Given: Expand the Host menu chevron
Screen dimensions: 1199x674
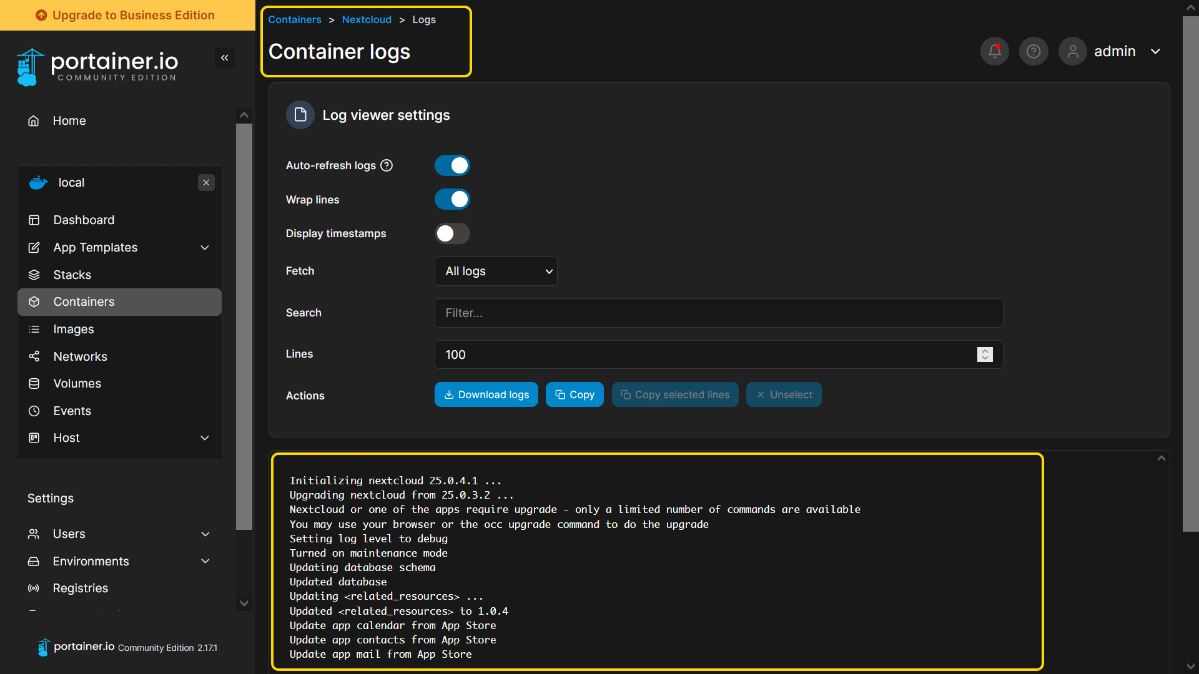Looking at the screenshot, I should click(205, 438).
